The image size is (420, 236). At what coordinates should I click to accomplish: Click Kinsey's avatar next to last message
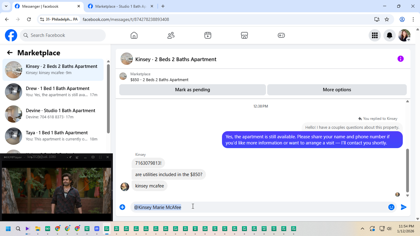125,187
